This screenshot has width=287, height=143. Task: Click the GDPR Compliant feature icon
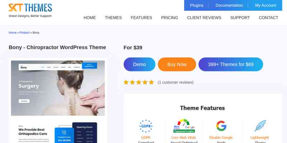[x=146, y=126]
